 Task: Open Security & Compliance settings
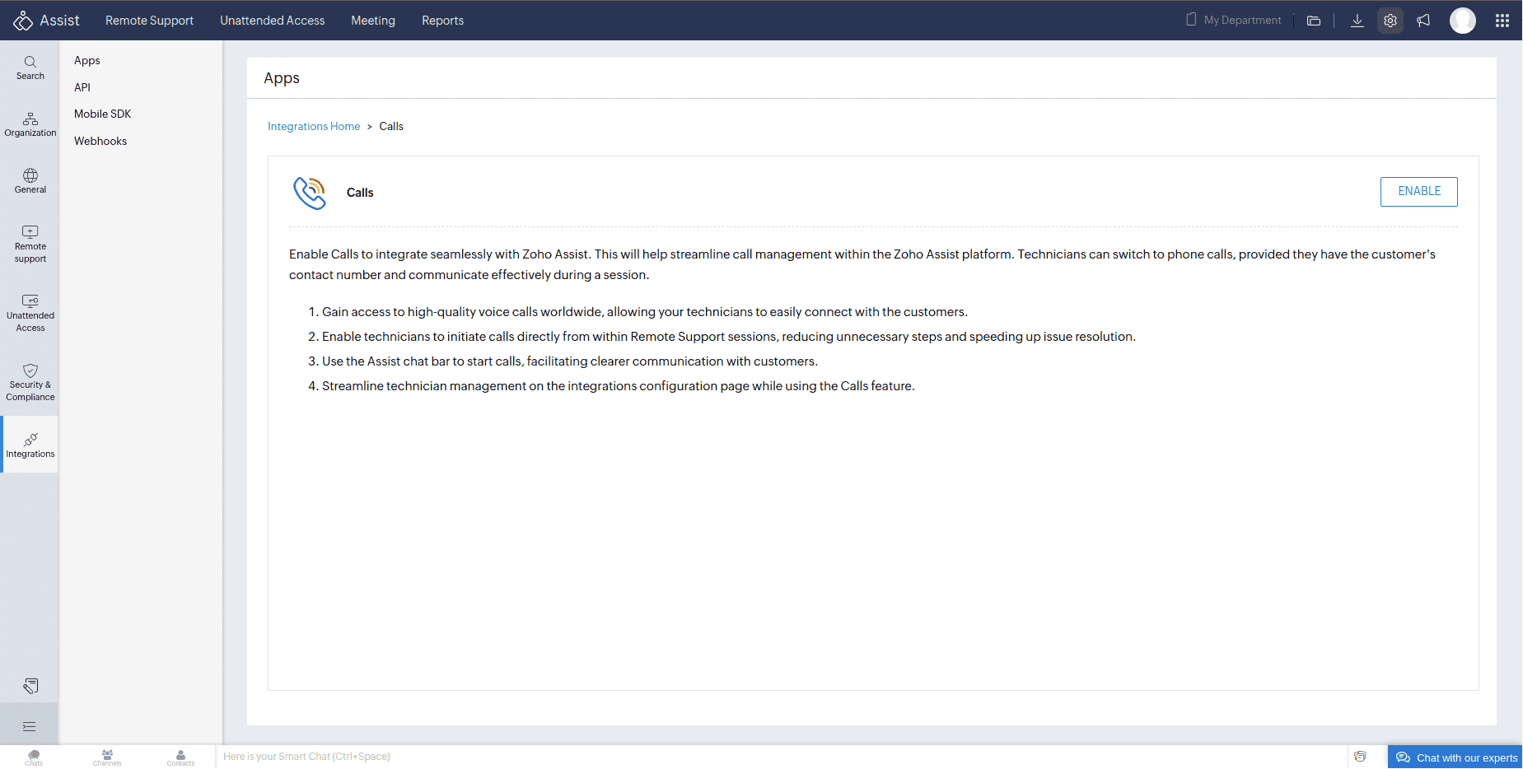[30, 383]
